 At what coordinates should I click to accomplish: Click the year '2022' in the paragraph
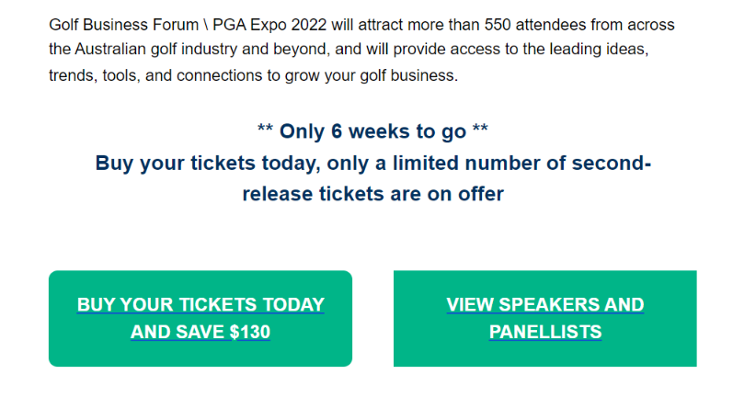coord(308,25)
